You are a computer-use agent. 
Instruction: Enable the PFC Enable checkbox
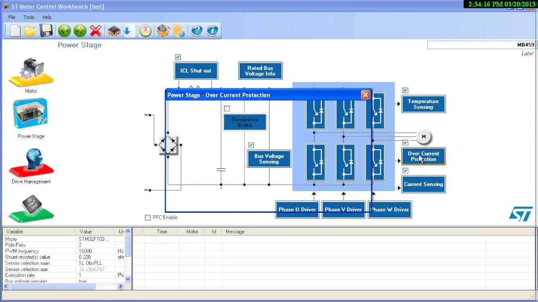[x=148, y=217]
